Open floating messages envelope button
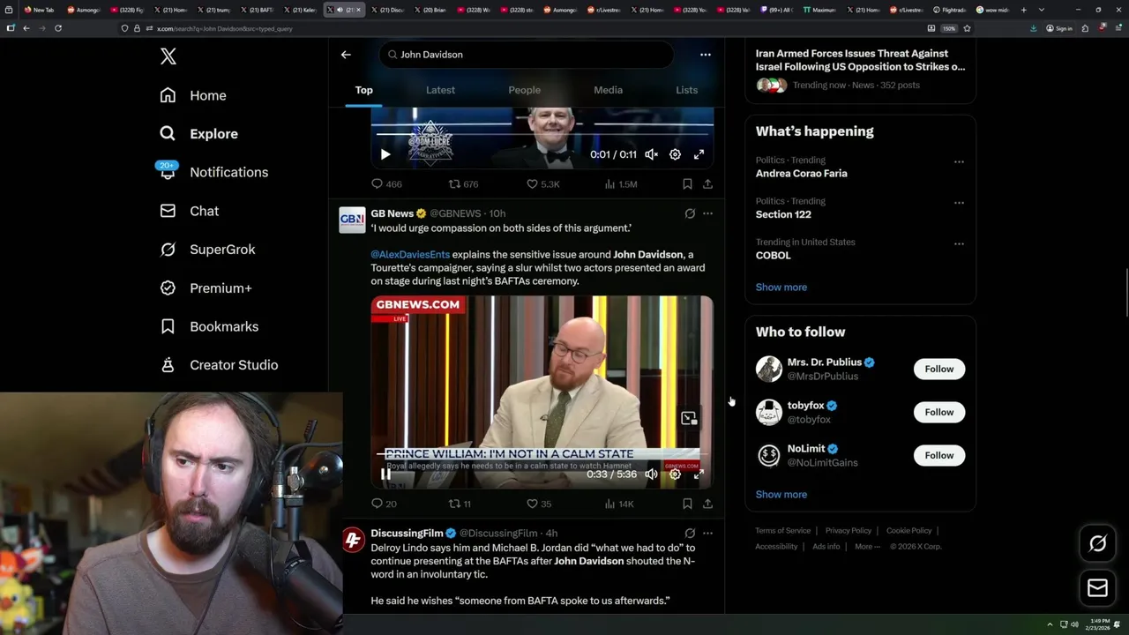This screenshot has width=1129, height=635. (1097, 588)
